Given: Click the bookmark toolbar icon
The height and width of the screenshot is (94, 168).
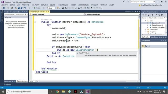Looking at the screenshot, I should coord(92,8).
